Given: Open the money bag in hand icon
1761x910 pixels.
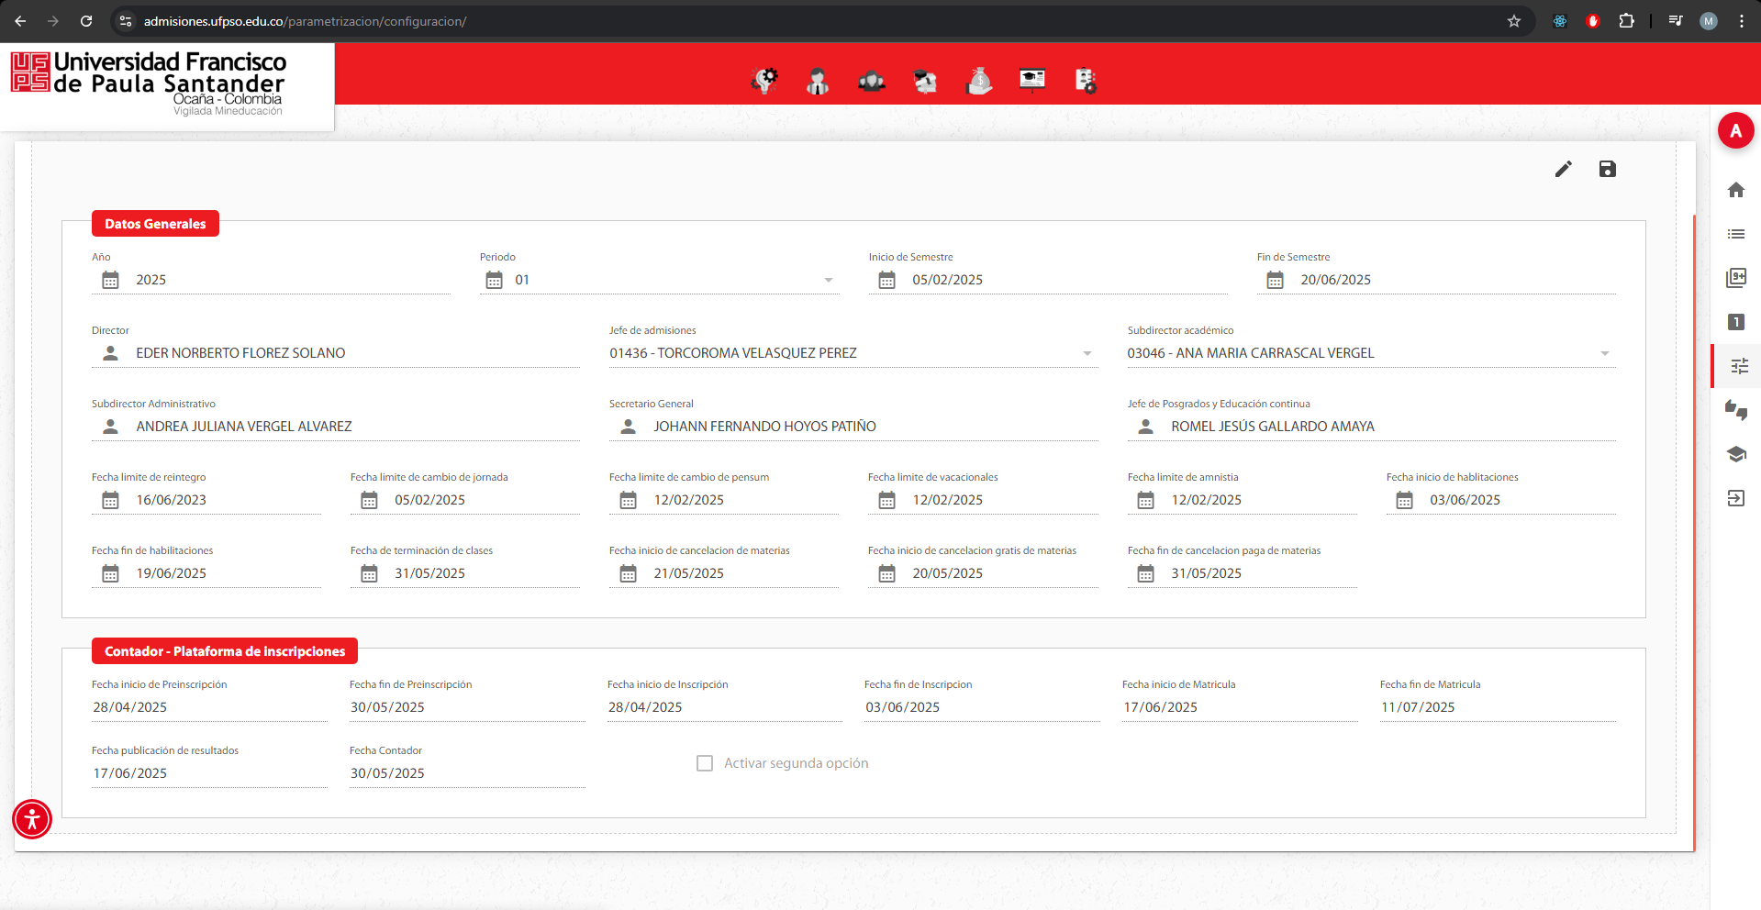Looking at the screenshot, I should pyautogui.click(x=979, y=82).
